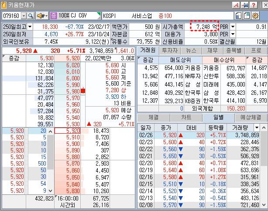Image resolution: width=268 pixels, height=211 pixels.
Task: Click the 시가총액 value 7,248 억
Action: click(206, 27)
